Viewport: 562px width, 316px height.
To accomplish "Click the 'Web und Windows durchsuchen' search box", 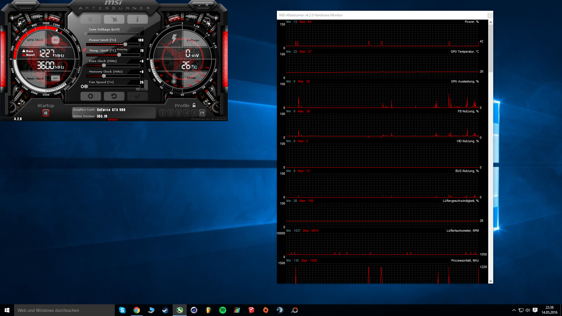I will coord(64,310).
